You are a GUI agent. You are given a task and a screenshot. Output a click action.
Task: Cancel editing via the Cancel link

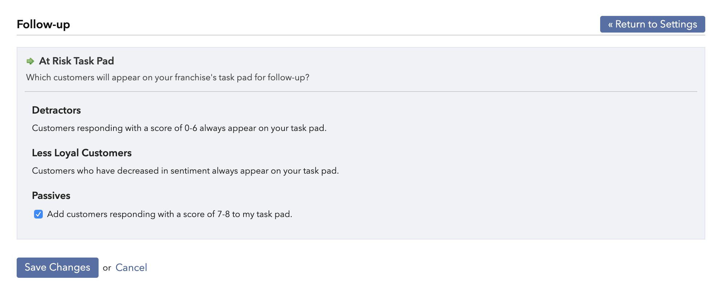tap(131, 268)
